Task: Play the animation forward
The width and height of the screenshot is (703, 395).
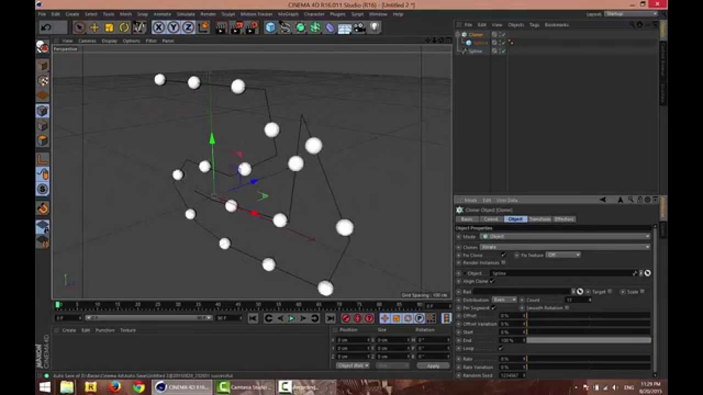Action: (292, 318)
